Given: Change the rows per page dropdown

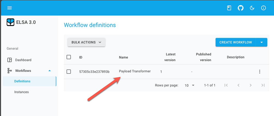Looking at the screenshot, I should tap(190, 85).
